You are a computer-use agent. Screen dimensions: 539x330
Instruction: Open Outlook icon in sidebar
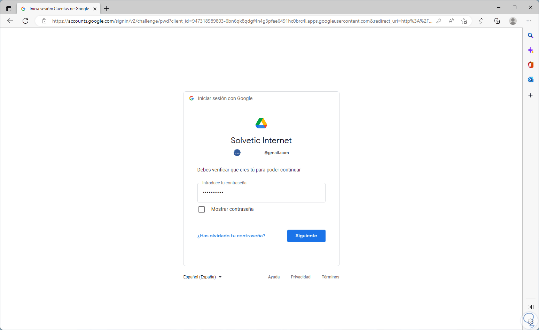531,79
